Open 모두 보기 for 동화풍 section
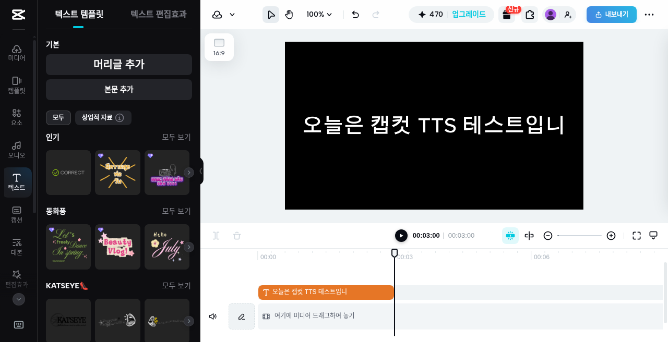This screenshot has width=668, height=342. point(176,211)
